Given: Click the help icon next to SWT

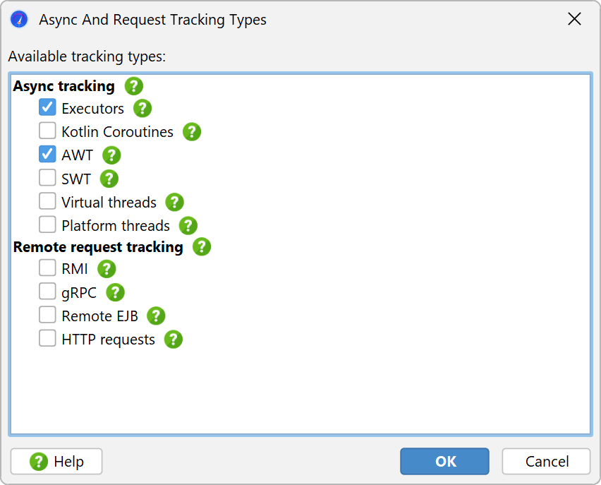Looking at the screenshot, I should (x=109, y=179).
